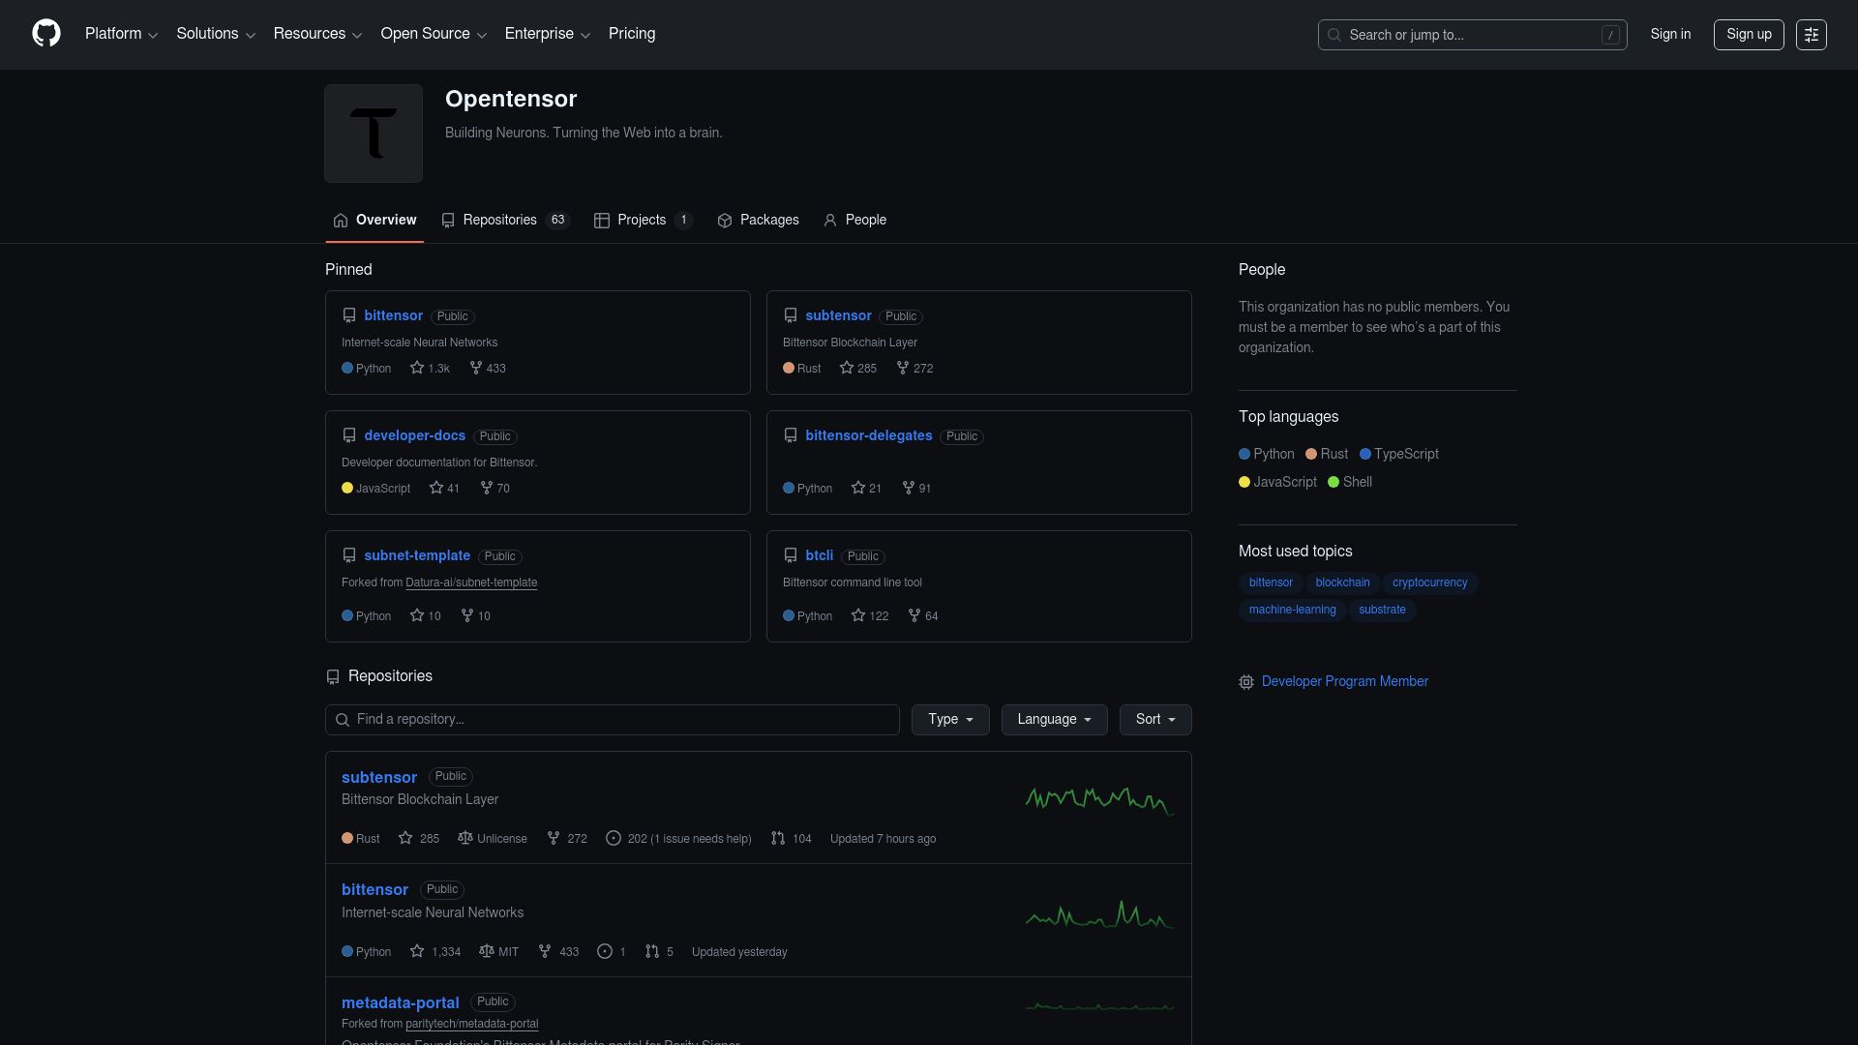Image resolution: width=1858 pixels, height=1045 pixels.
Task: Select the star icon on subtensor repository
Action: [406, 839]
